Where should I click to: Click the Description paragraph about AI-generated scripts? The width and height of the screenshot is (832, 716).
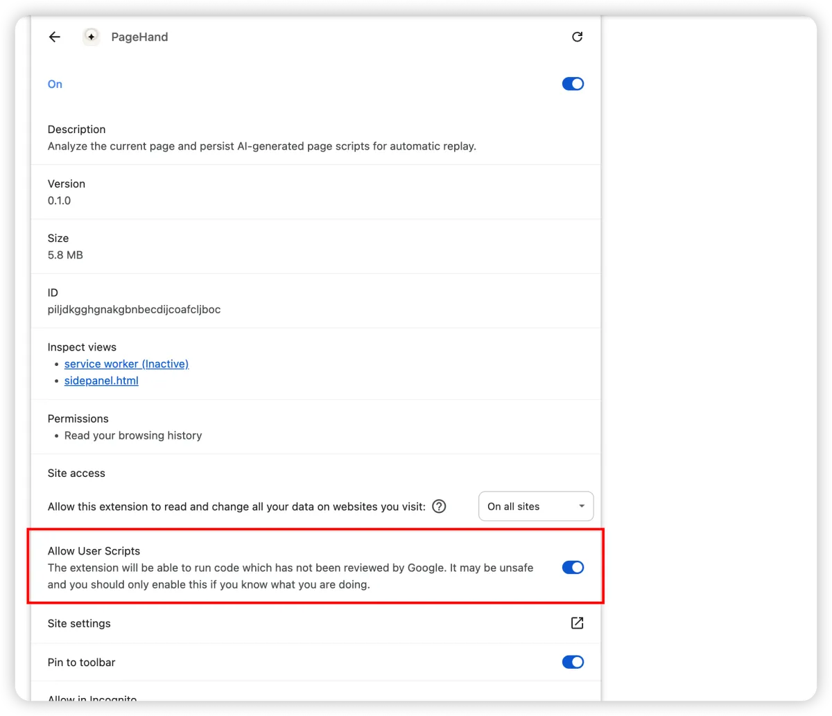(261, 146)
